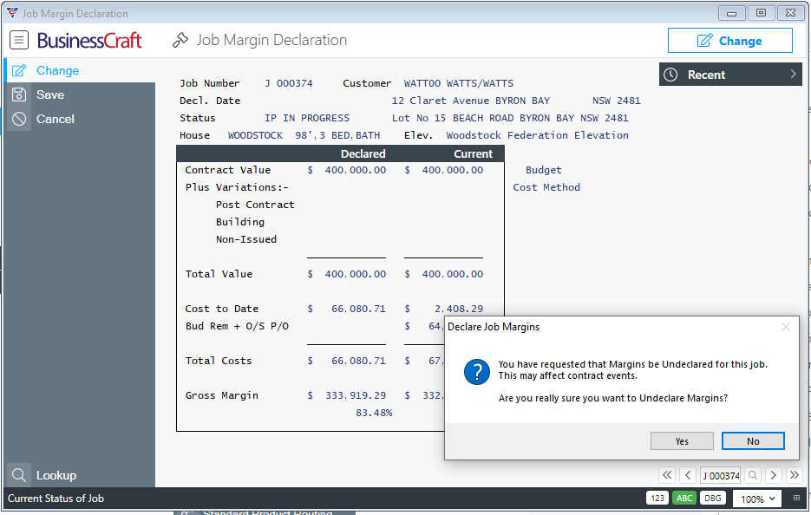Click the Current column header
Image resolution: width=811 pixels, height=515 pixels.
[474, 153]
